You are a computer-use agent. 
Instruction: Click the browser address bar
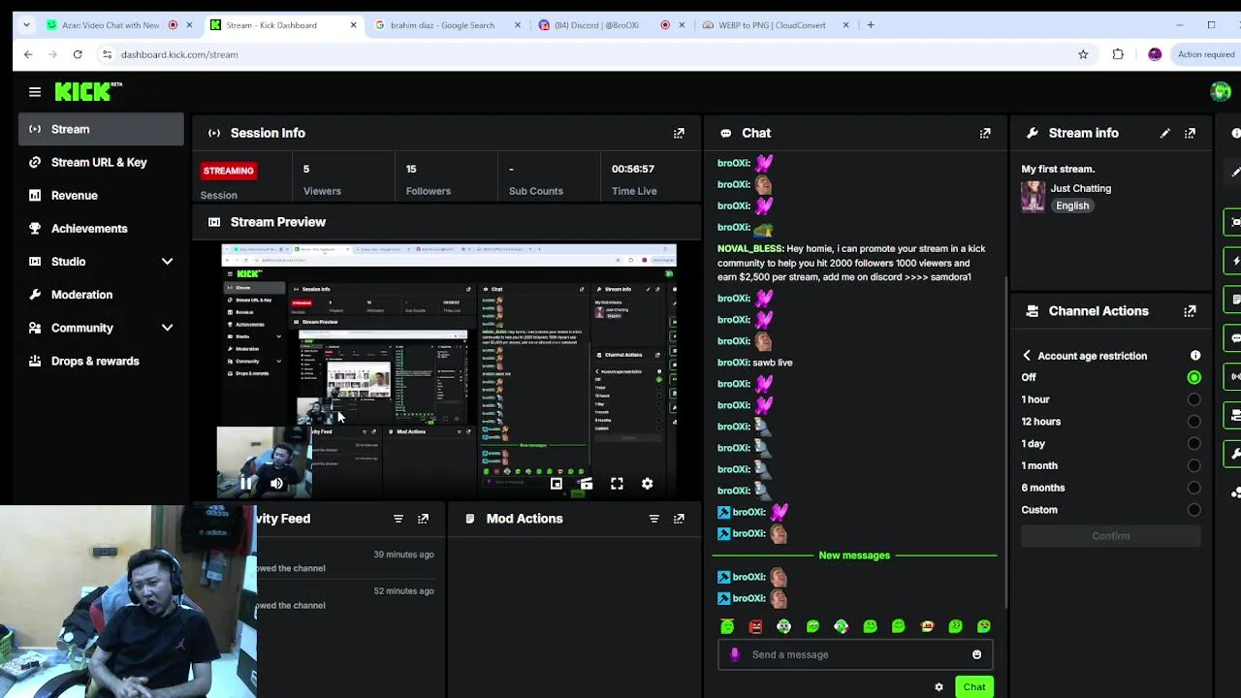[x=591, y=54]
